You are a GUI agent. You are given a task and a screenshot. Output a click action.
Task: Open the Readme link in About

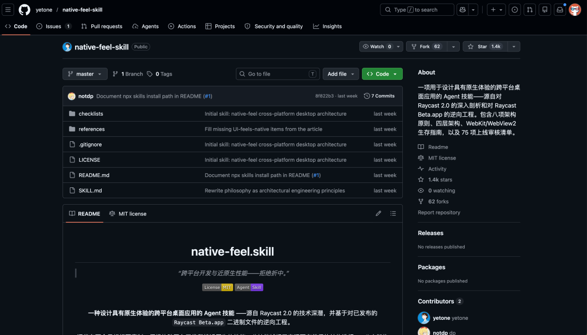click(433, 147)
